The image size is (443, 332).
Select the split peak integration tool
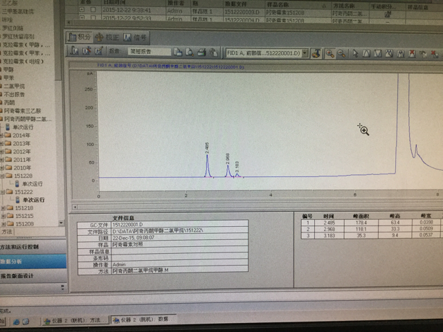pos(400,53)
